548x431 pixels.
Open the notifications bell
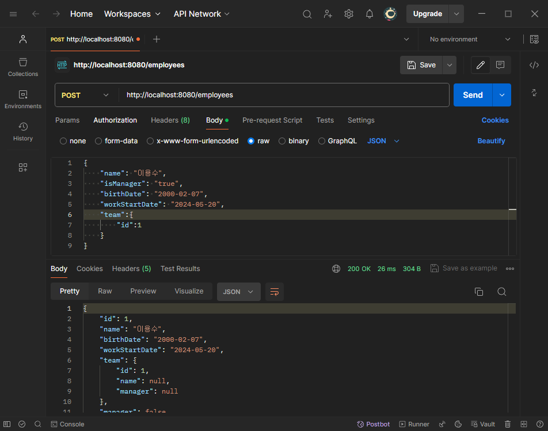[370, 14]
